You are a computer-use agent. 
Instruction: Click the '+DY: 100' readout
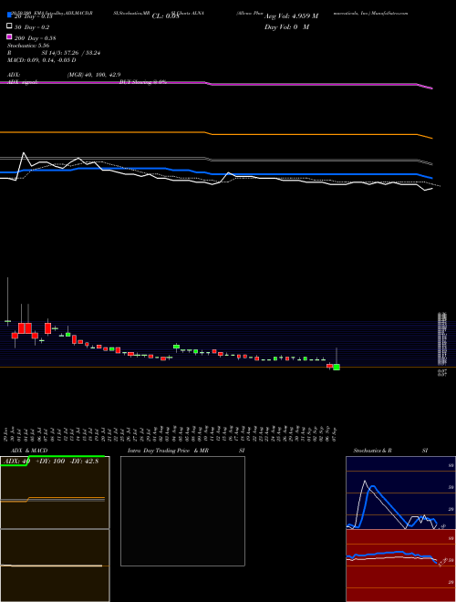(50, 462)
